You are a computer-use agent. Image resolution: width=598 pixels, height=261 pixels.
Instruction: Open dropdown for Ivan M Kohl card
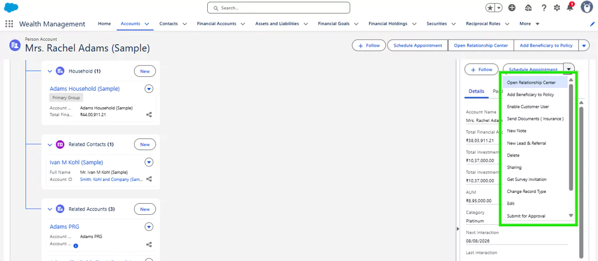click(148, 163)
